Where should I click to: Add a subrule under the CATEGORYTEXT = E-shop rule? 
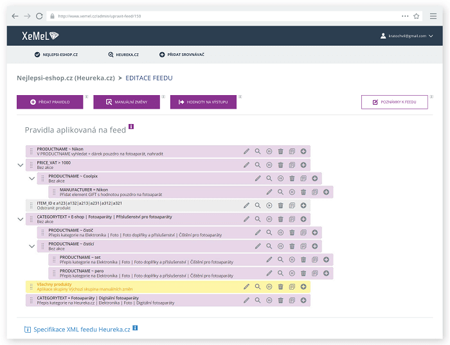(303, 219)
